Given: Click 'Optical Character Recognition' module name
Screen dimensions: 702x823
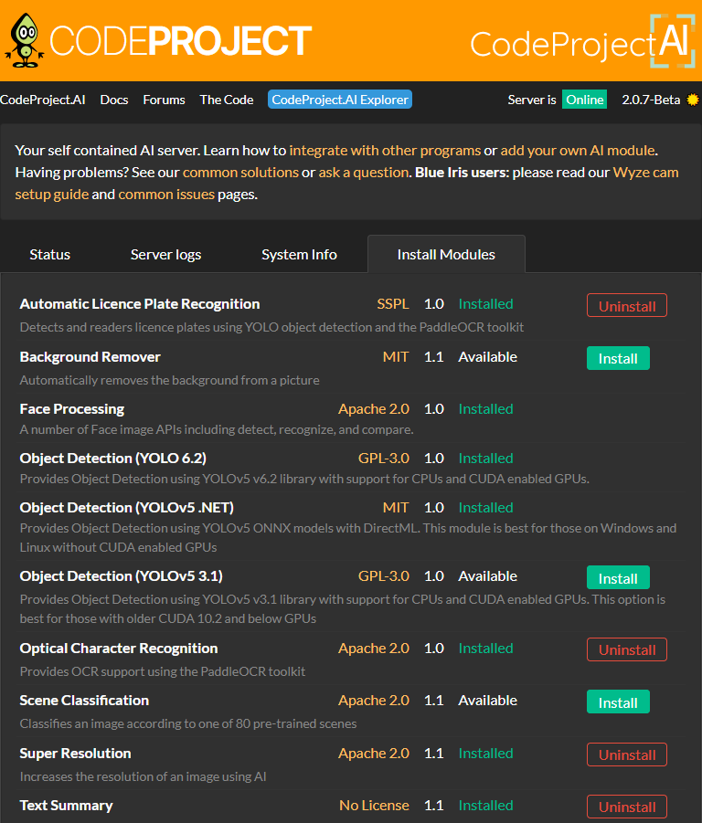Looking at the screenshot, I should coord(119,649).
